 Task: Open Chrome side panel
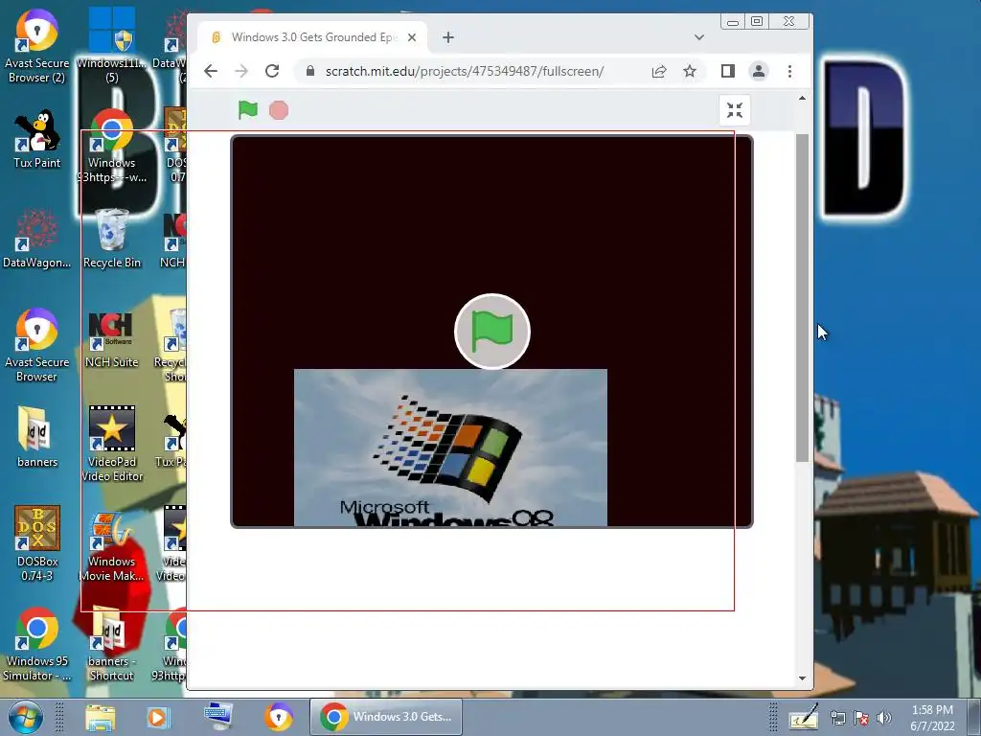pyautogui.click(x=728, y=71)
